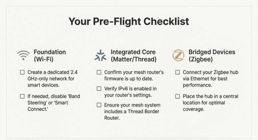Click the 'location for optimal' text line
The image size is (258, 140).
point(204,102)
